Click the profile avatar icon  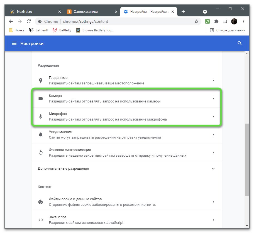(x=234, y=21)
